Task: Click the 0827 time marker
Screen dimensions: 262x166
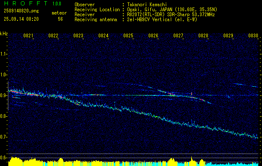Action: click(178, 36)
